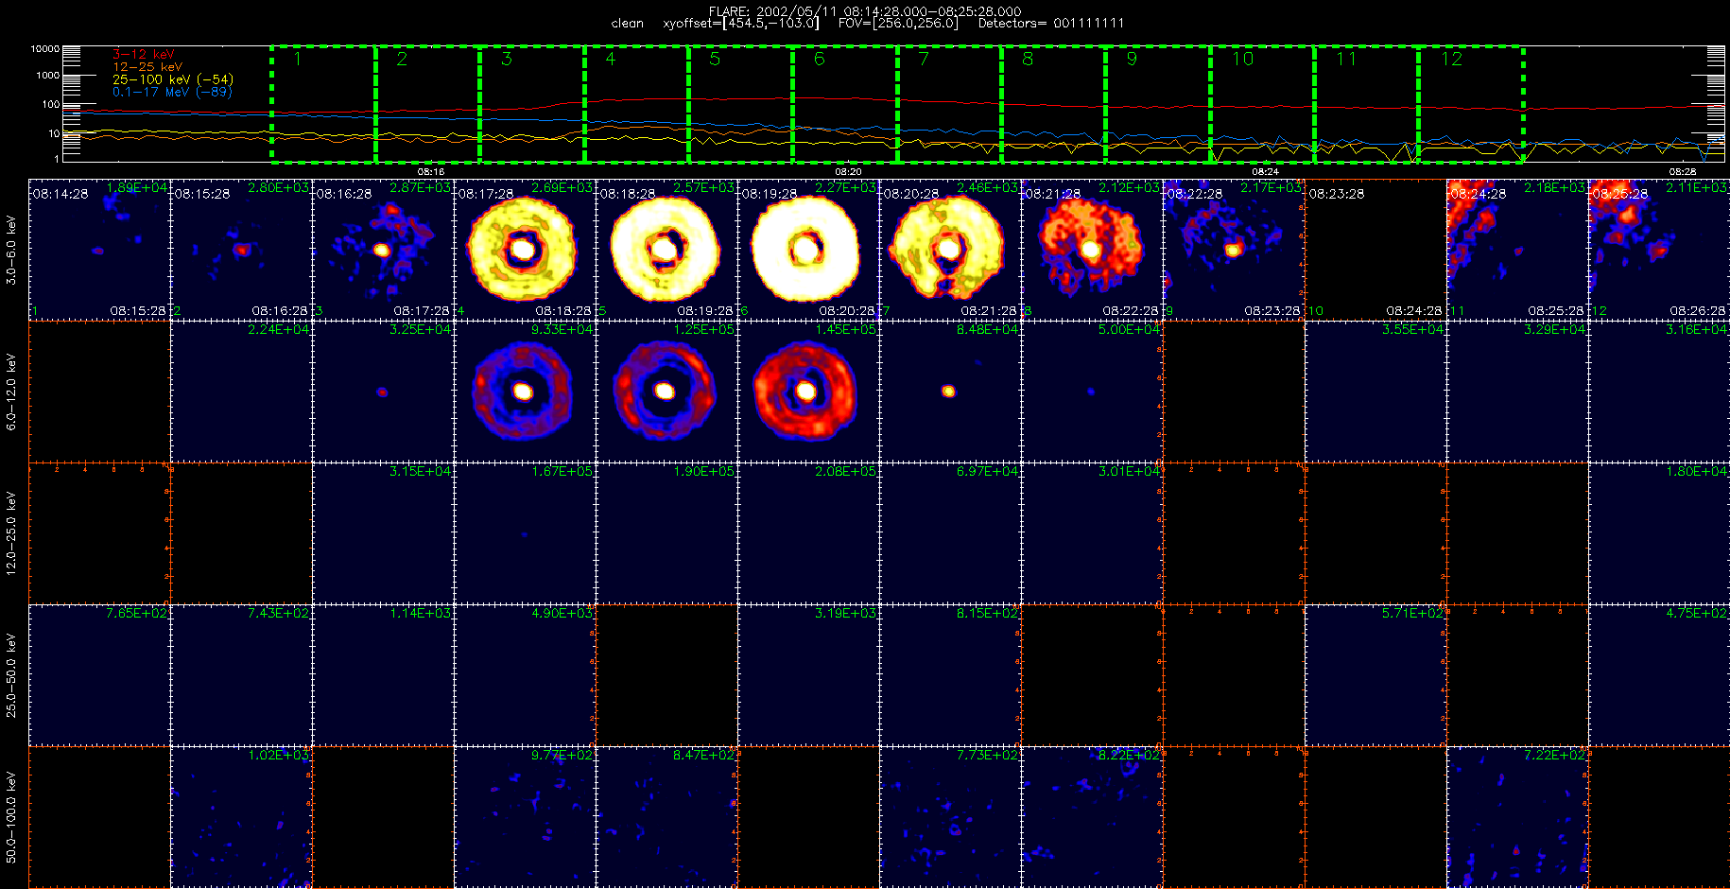Open 6-12 keV ring image labeled 1.45E+05
1730x889 pixels.
pyautogui.click(x=809, y=392)
